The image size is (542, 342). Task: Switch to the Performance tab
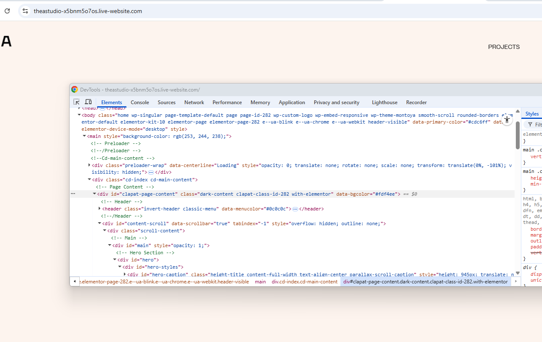pos(227,102)
